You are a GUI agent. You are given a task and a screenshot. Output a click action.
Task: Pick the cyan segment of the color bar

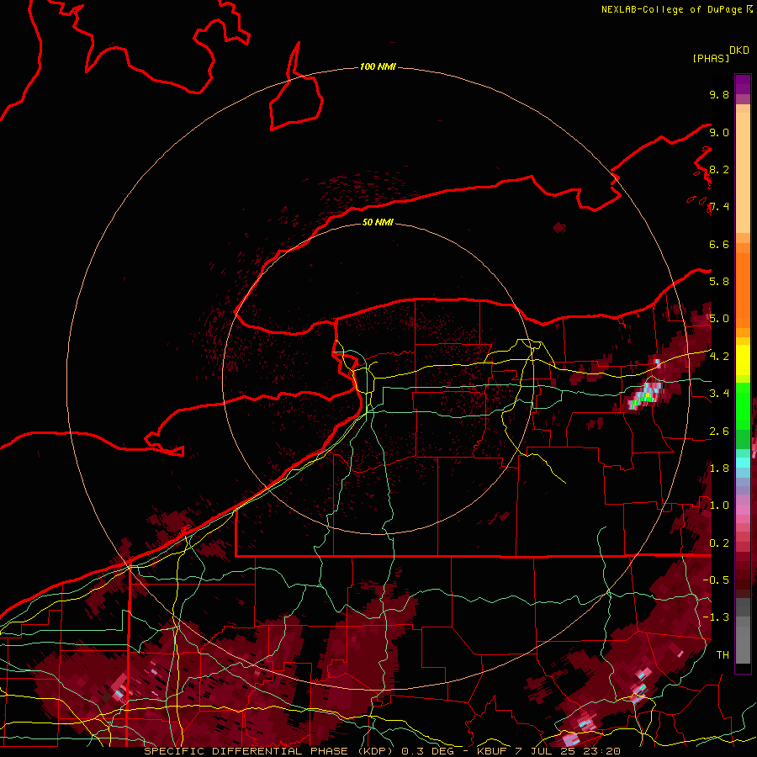coord(743,463)
